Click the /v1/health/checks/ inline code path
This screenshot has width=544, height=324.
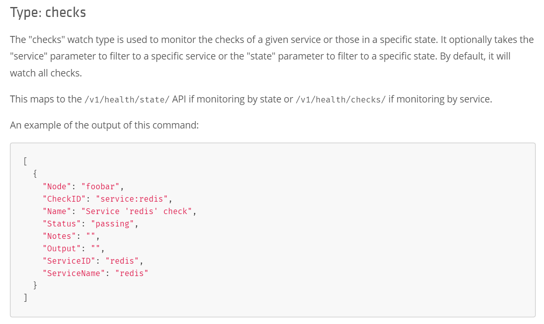tap(341, 100)
